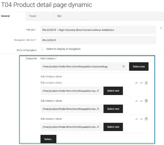
Task: Move first sub category down
Action: (x=141, y=83)
